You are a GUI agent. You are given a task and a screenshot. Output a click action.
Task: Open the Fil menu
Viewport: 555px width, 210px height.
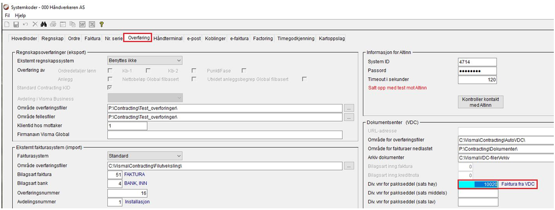pos(7,16)
